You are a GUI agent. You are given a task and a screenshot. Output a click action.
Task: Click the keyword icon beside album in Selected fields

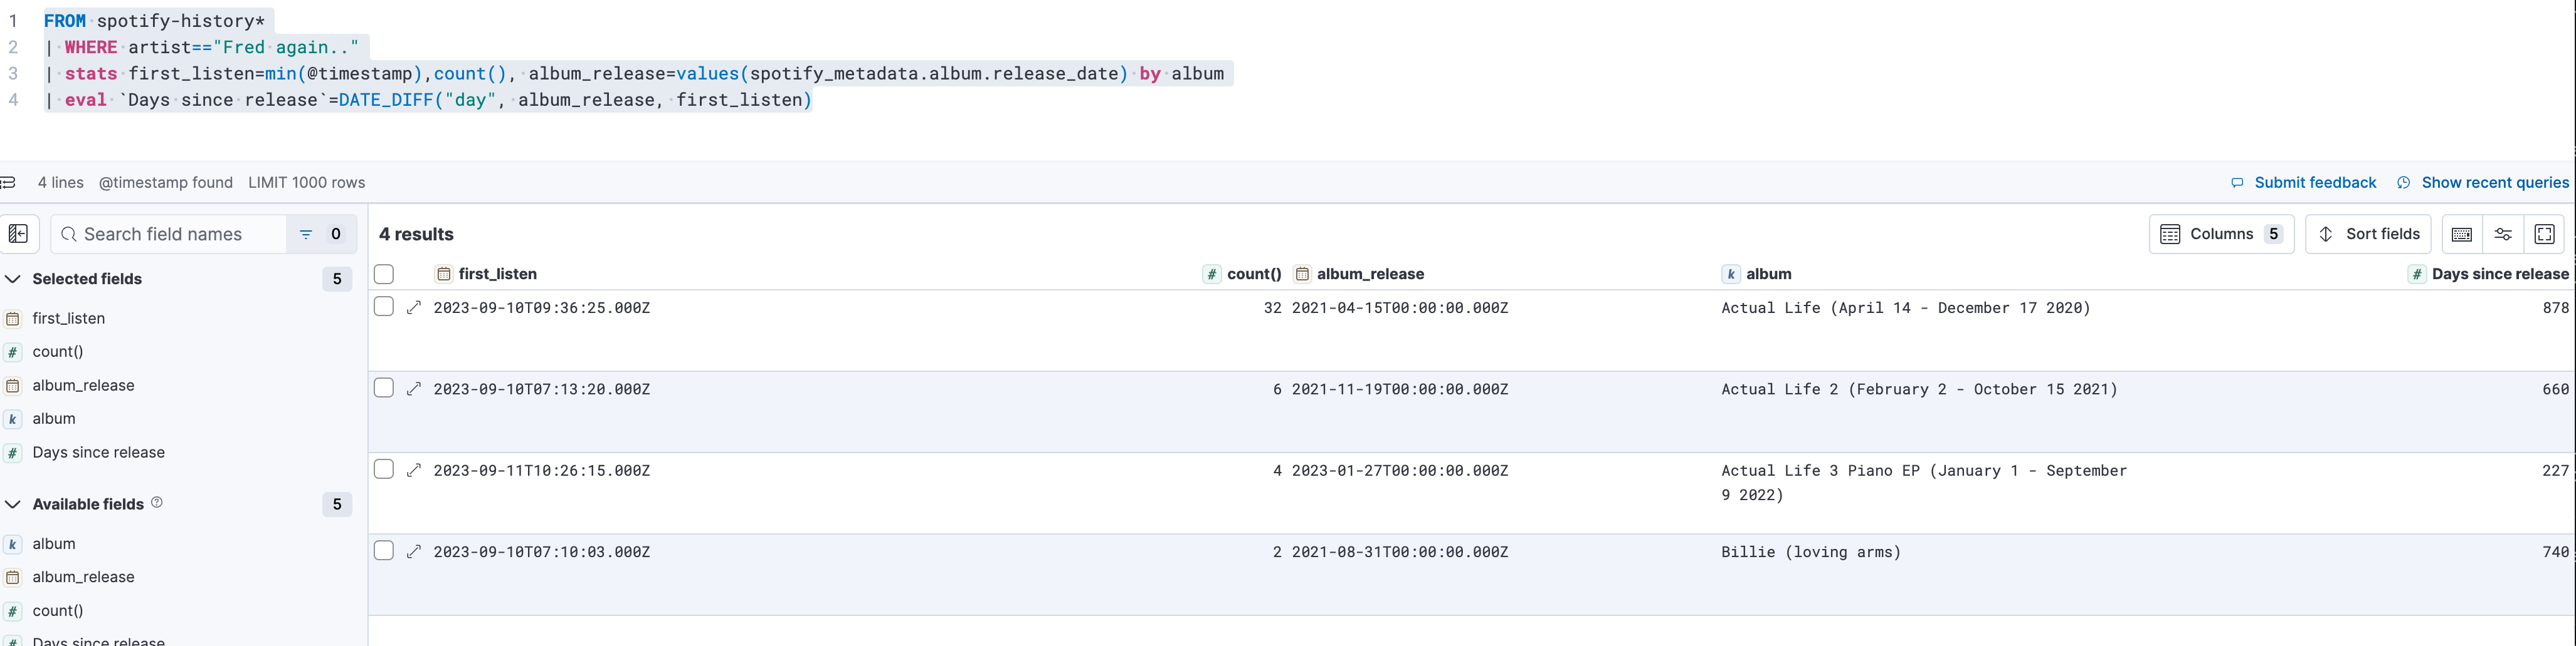13,419
